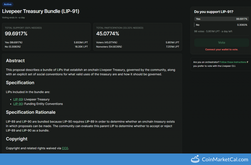Click the '98 votes' poll summary line
The width and height of the screenshot is (251, 165).
(x=213, y=31)
